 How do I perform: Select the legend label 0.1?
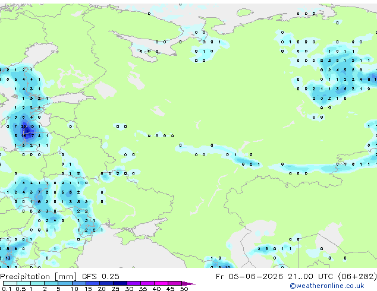tap(6, 289)
